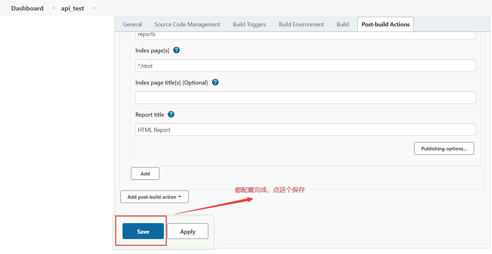Click the Add button below report settings

[x=145, y=174]
